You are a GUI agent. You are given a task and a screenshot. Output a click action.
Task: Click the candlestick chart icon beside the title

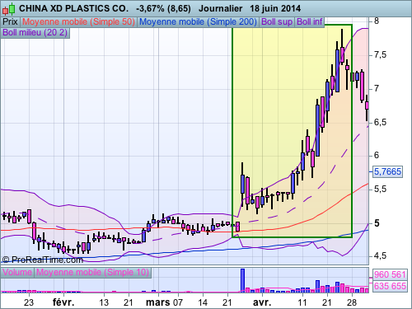8,9
